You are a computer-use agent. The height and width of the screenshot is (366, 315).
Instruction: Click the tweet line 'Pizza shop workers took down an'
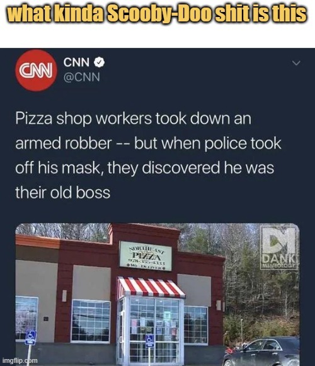coord(133,118)
